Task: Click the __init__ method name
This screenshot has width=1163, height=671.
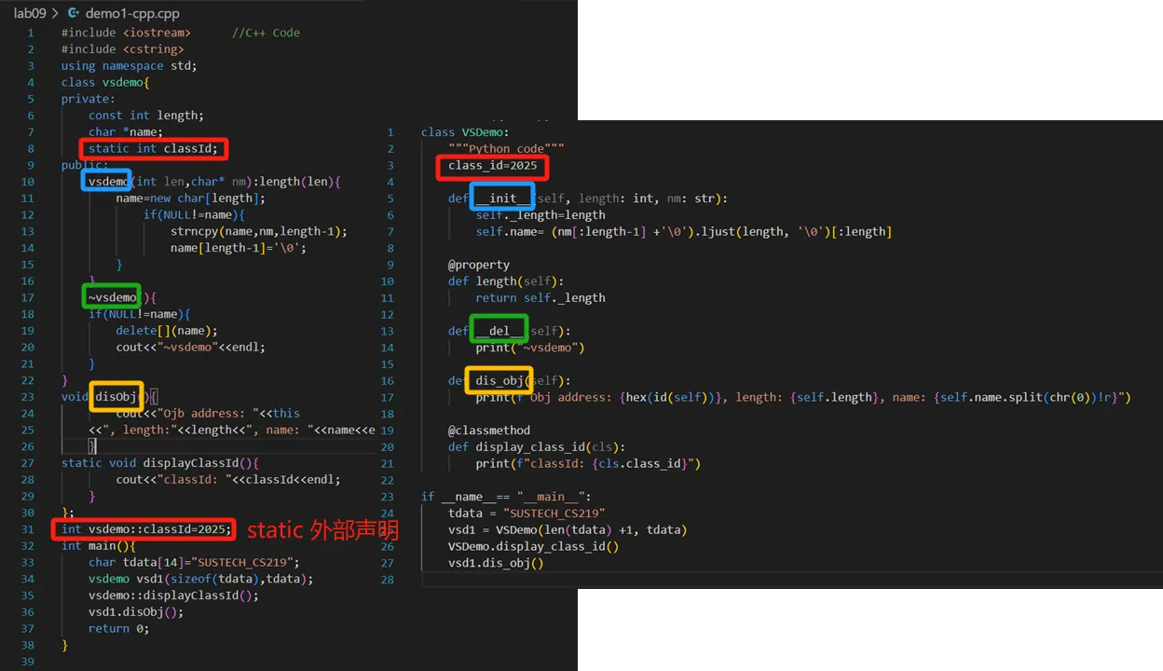Action: pos(502,199)
